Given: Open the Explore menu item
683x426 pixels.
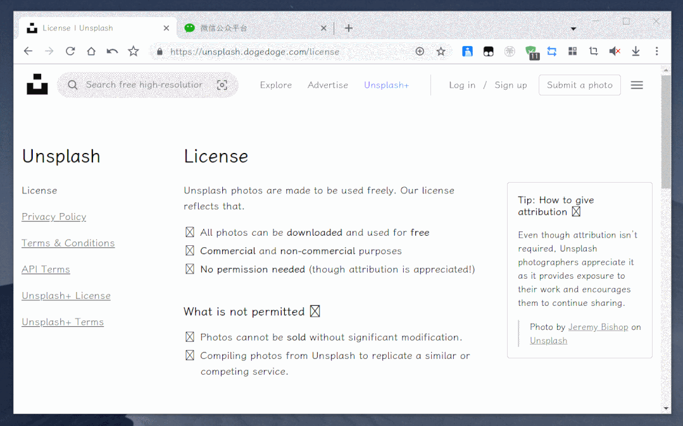Looking at the screenshot, I should [276, 85].
